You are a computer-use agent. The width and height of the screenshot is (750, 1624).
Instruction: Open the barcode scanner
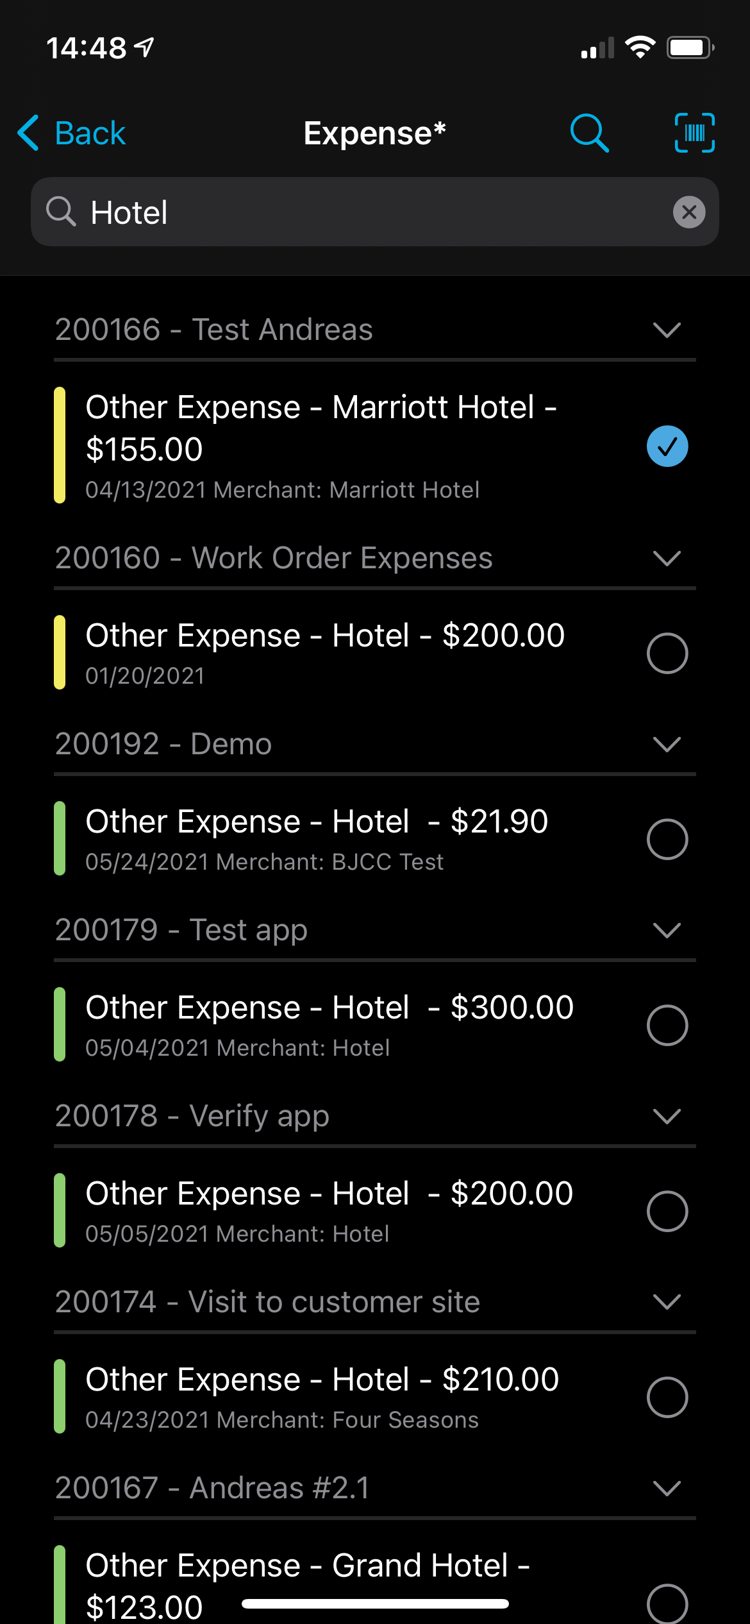(x=695, y=133)
